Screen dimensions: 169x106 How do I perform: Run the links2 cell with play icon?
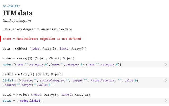166,80
